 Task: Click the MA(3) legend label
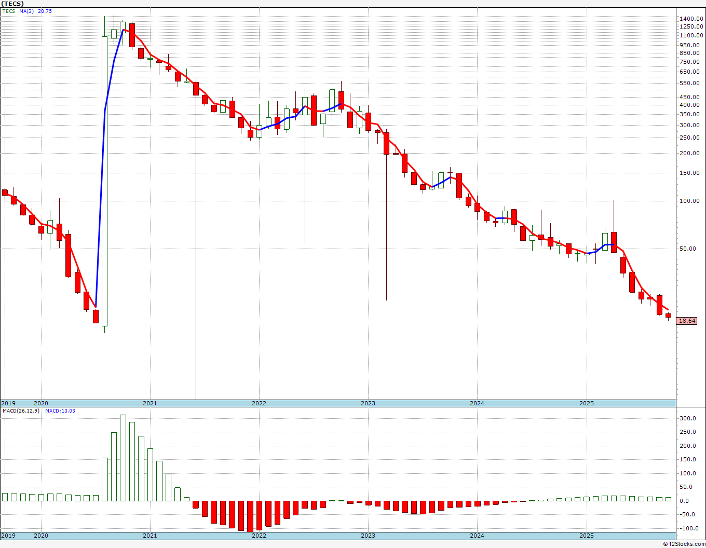(26, 11)
